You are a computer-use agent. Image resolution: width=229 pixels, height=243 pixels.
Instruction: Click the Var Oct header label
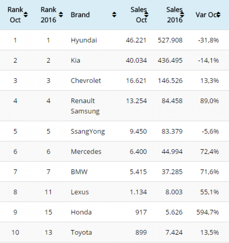207,15
